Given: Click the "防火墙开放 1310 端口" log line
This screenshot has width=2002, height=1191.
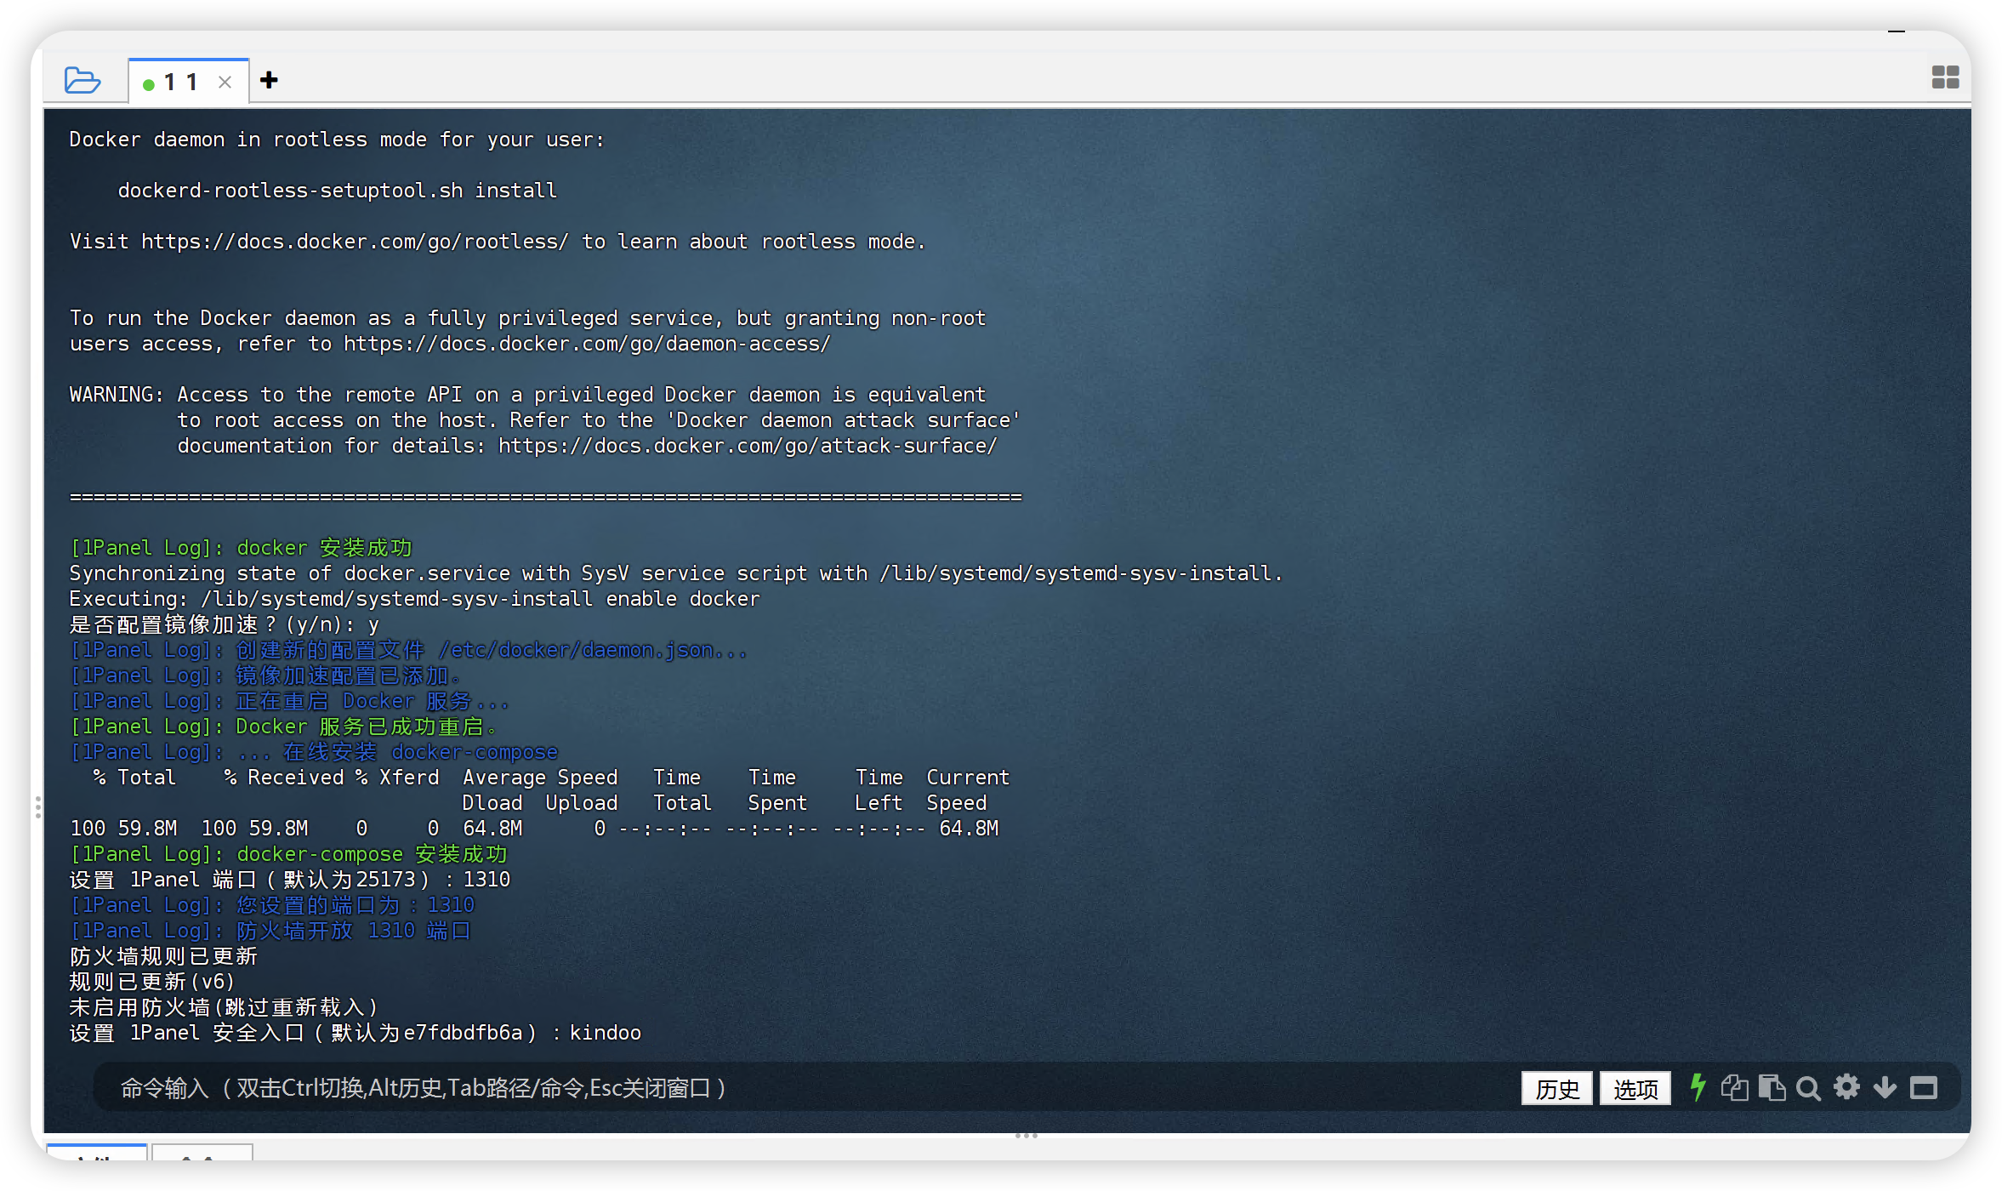Looking at the screenshot, I should coord(270,931).
